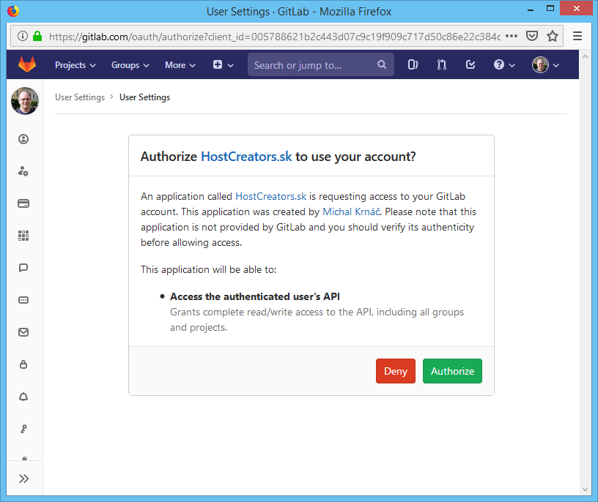Open Password lock sidebar icon
Viewport: 598px width, 502px height.
23,364
